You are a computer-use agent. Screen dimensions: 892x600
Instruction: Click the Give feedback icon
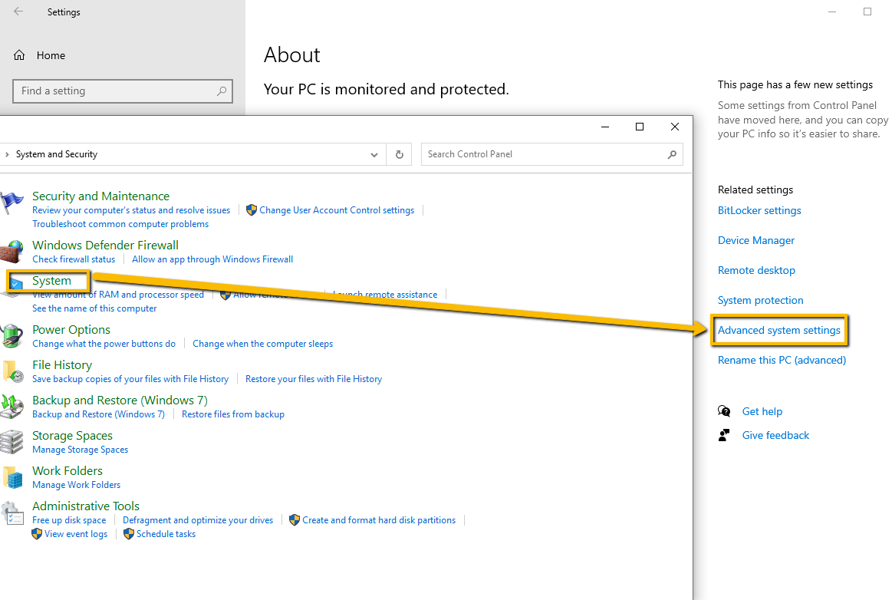click(x=724, y=435)
